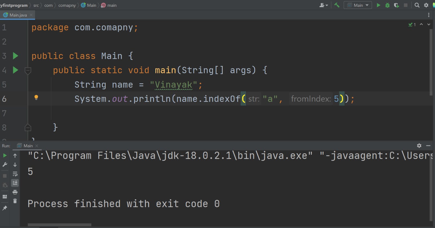Rerun Main with the Run panel play icon
Viewport: 435px width, 228px height.
click(x=5, y=156)
